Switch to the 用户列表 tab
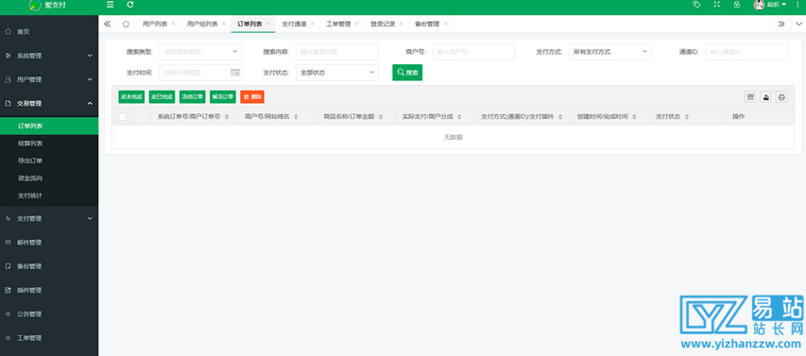Screen dimensions: 806x356 [x=155, y=24]
